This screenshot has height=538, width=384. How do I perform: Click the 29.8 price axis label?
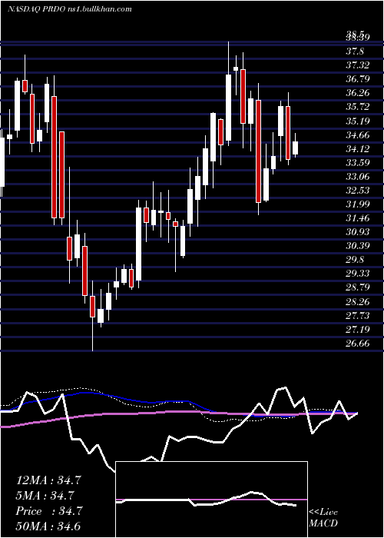[355, 260]
